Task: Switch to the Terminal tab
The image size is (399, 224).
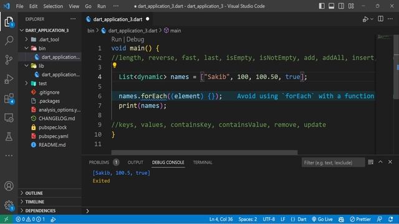Action: coord(203,162)
